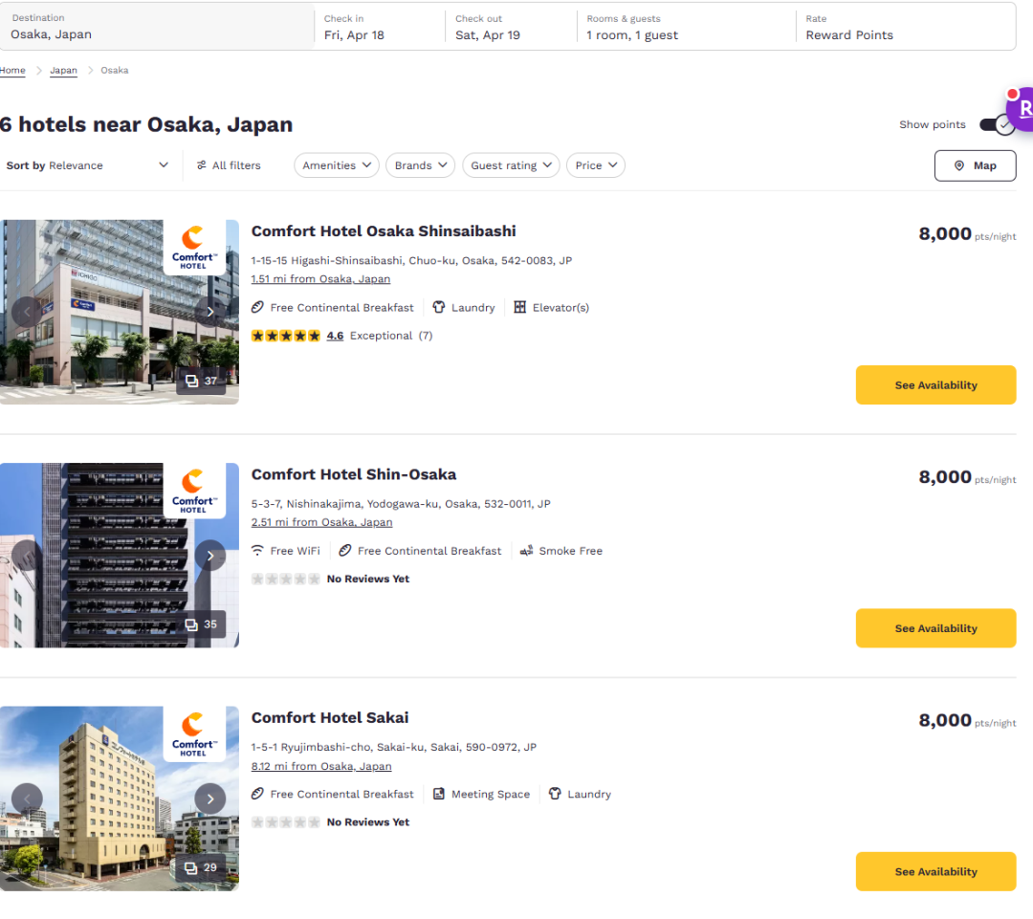Open the Amenities filter dropdown

336,165
